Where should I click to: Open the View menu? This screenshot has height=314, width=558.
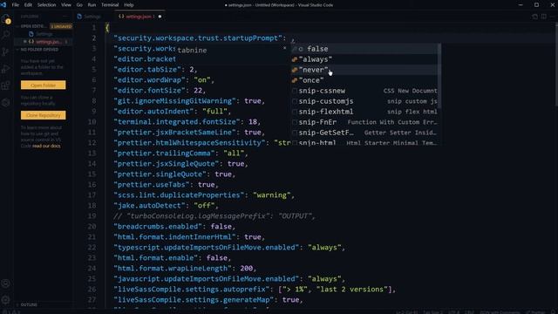tap(66, 5)
